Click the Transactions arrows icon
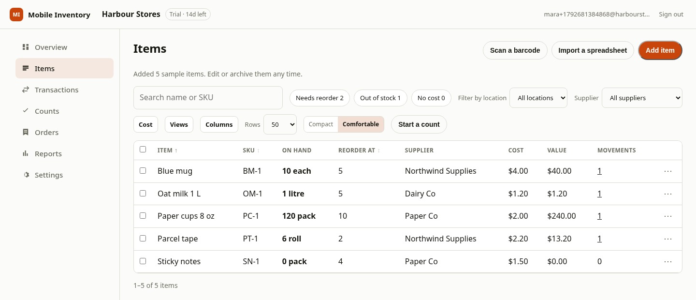 [x=26, y=90]
